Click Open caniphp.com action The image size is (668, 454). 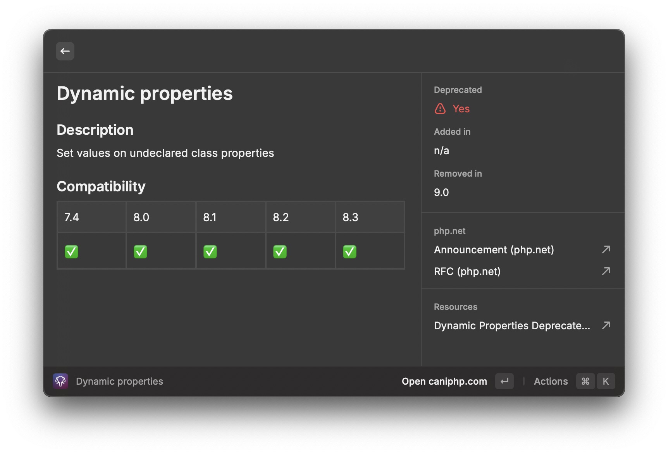pos(444,381)
